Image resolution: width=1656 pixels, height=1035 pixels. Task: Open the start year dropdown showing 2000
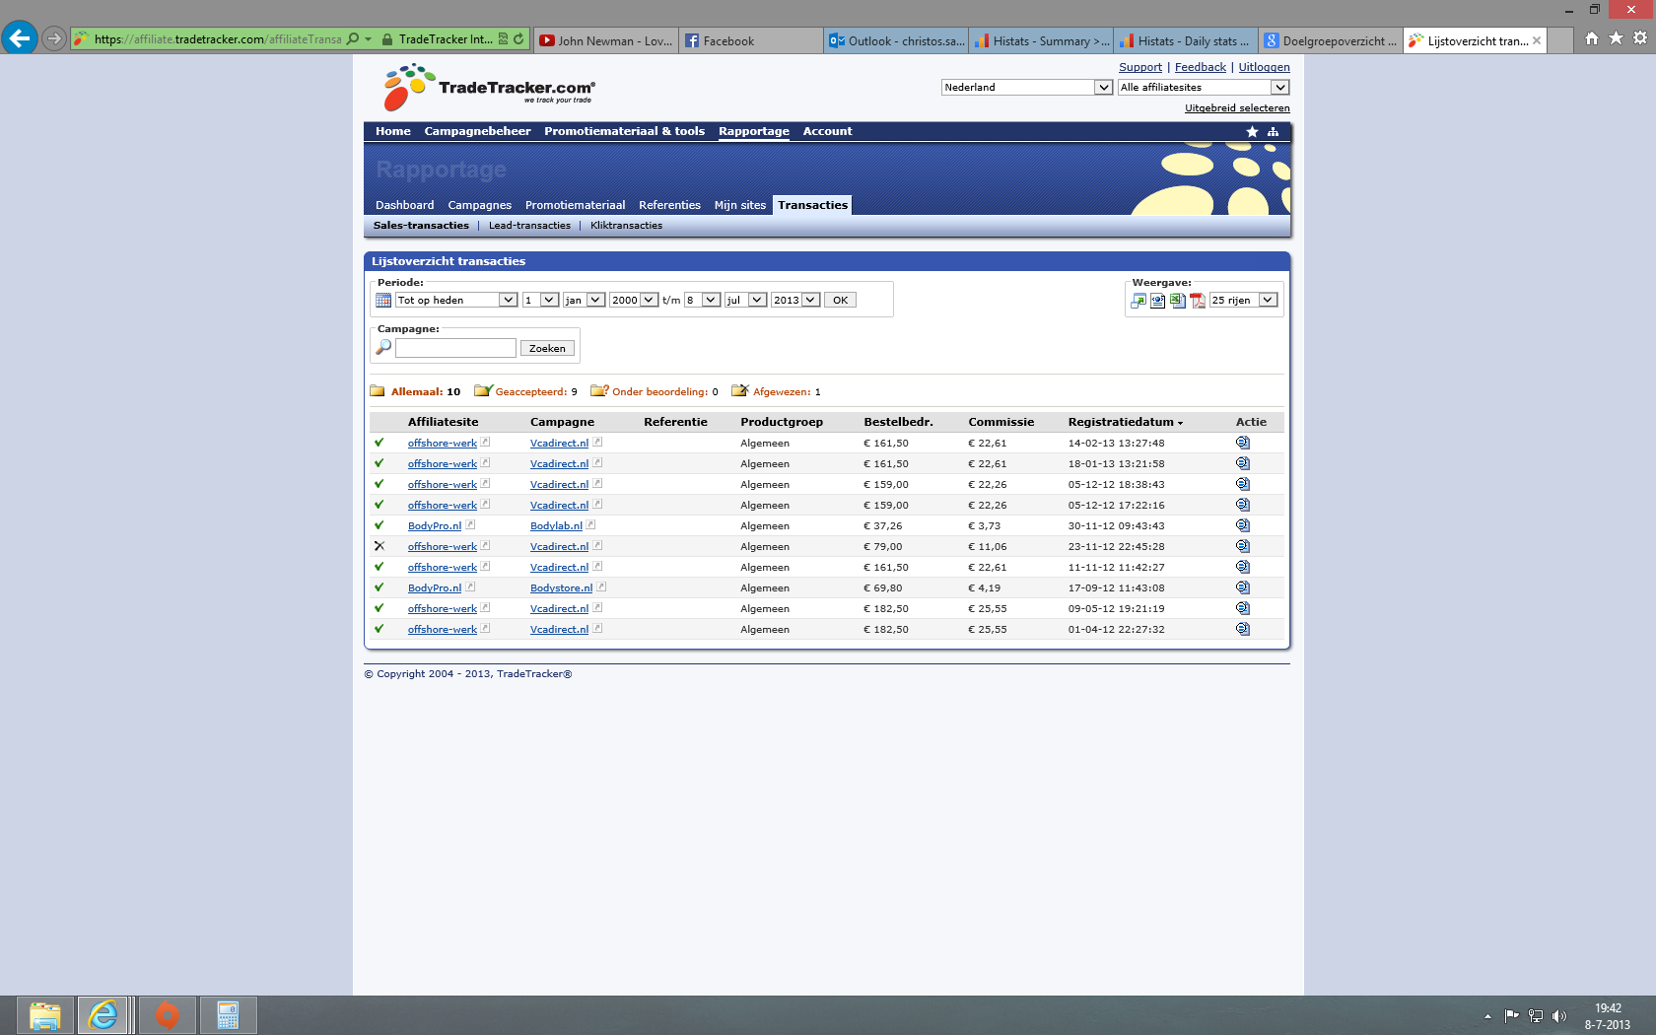tap(634, 300)
